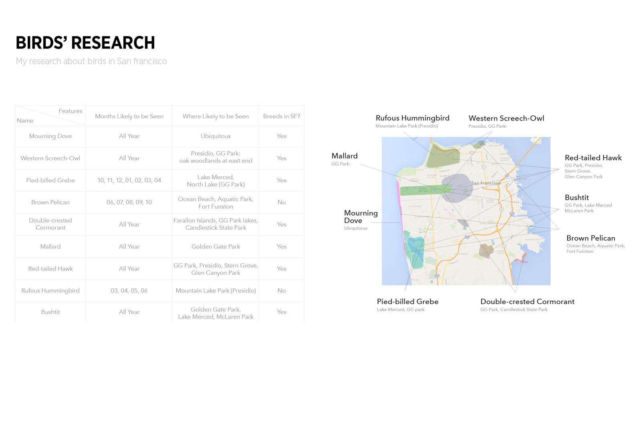
Task: Select Pied-billed Grebe months cell '10, 11, 12...'
Action: click(x=129, y=180)
